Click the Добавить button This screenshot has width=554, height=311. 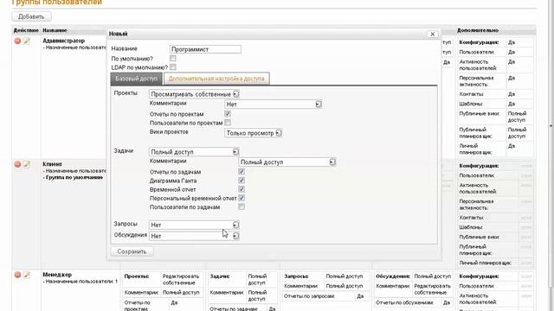(31, 16)
